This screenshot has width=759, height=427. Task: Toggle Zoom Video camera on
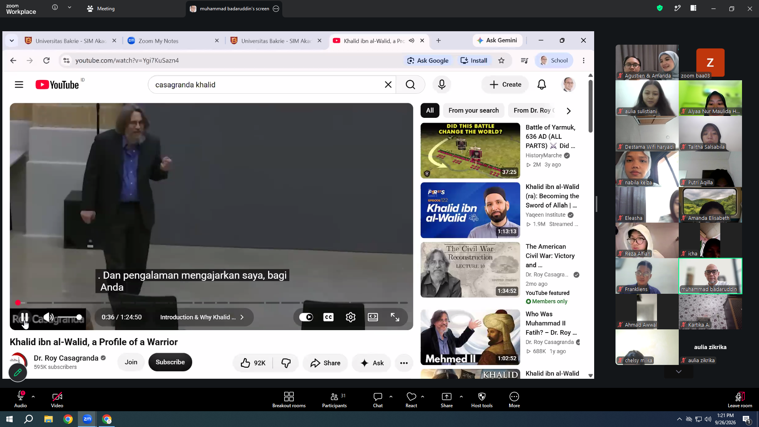(57, 399)
